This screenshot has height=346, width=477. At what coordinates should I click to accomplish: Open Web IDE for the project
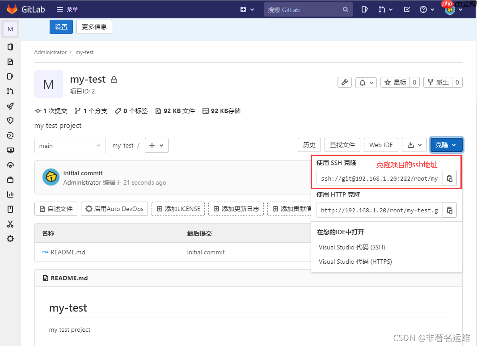[x=381, y=144]
